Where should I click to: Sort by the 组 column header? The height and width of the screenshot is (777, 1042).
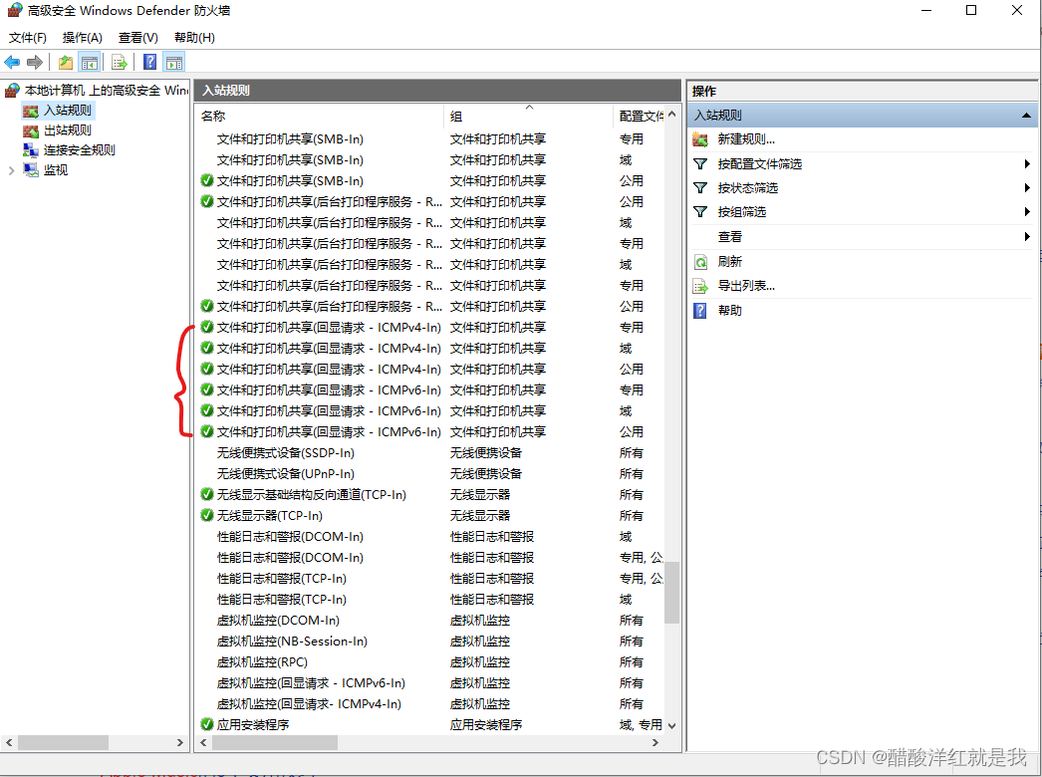(528, 117)
